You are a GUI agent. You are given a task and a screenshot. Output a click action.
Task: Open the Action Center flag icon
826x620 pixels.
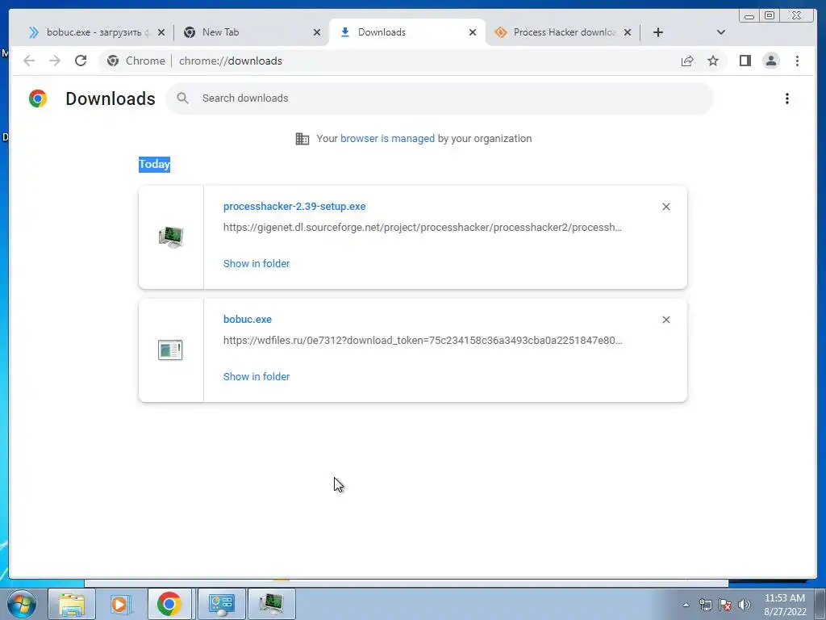click(x=725, y=605)
